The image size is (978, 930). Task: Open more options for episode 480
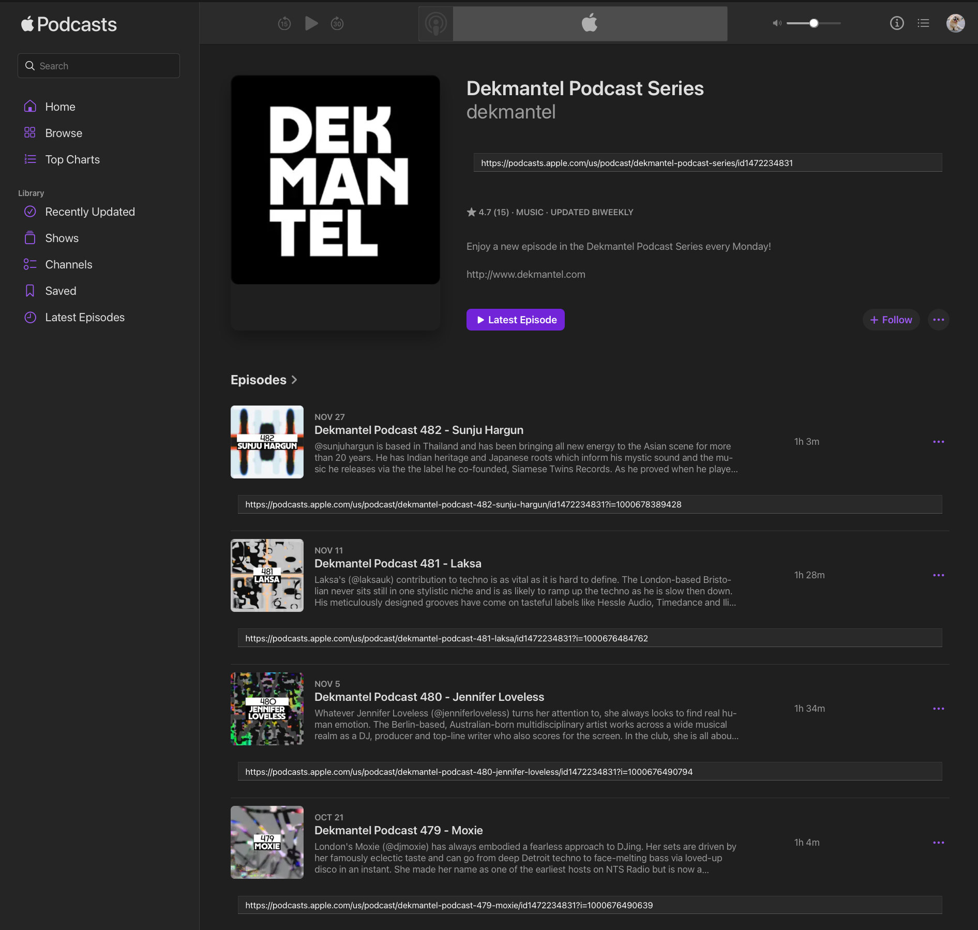coord(939,709)
